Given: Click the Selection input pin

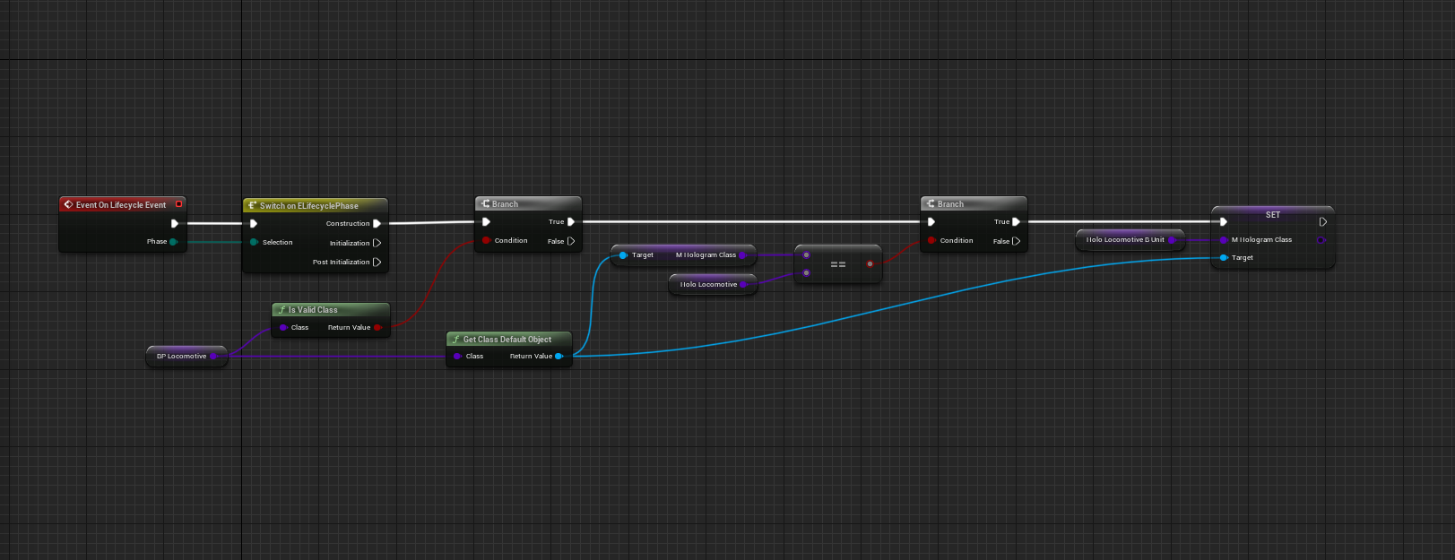Looking at the screenshot, I should point(255,242).
